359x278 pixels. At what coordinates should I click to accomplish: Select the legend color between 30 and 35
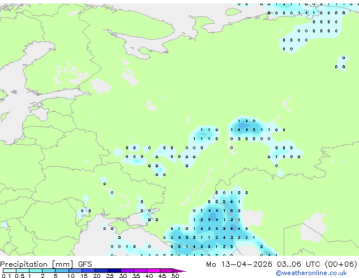point(127,271)
